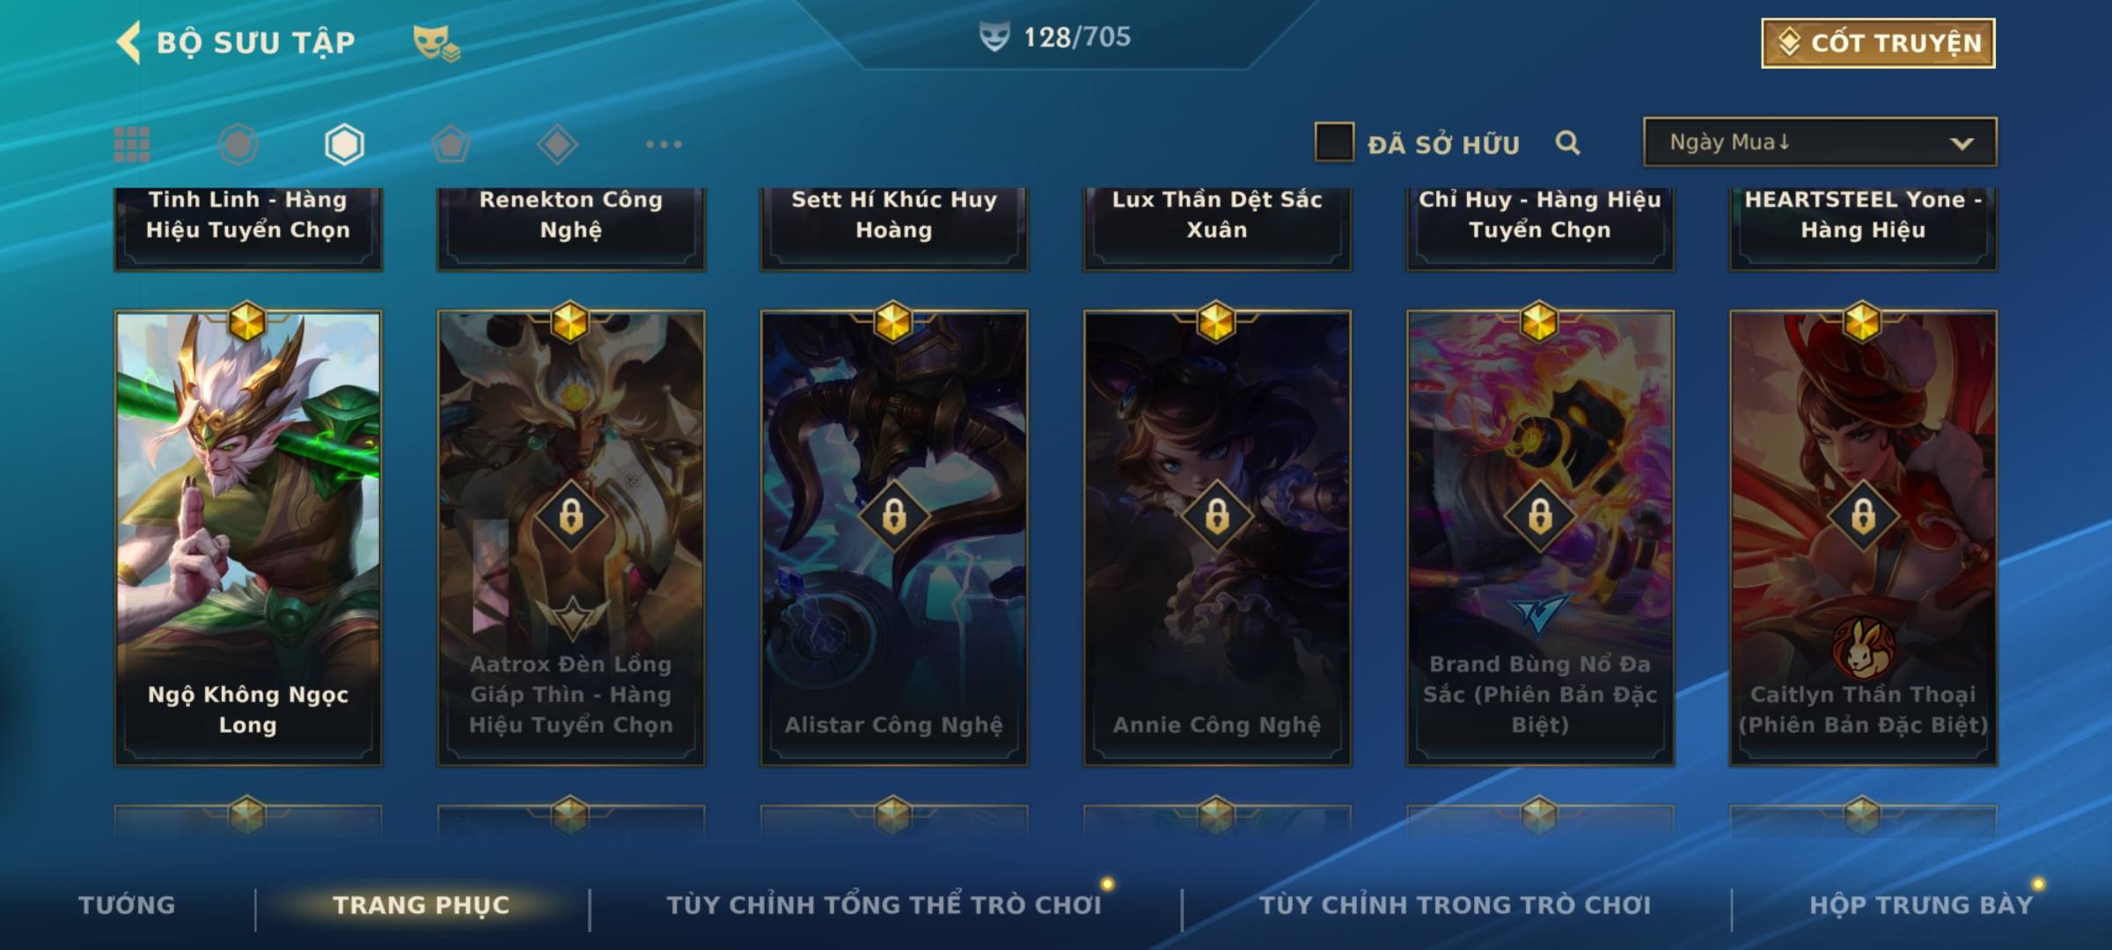The width and height of the screenshot is (2112, 950).
Task: Select the highlighted hexagon rarity filter
Action: (344, 144)
